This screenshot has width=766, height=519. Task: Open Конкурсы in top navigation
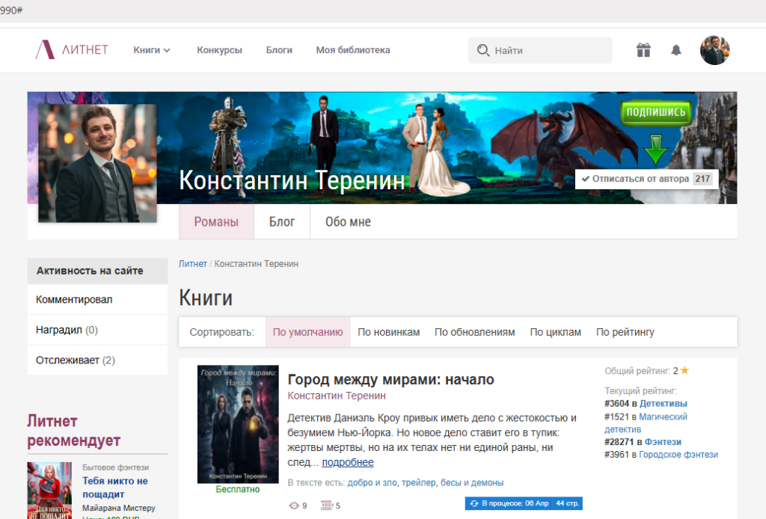(x=219, y=50)
